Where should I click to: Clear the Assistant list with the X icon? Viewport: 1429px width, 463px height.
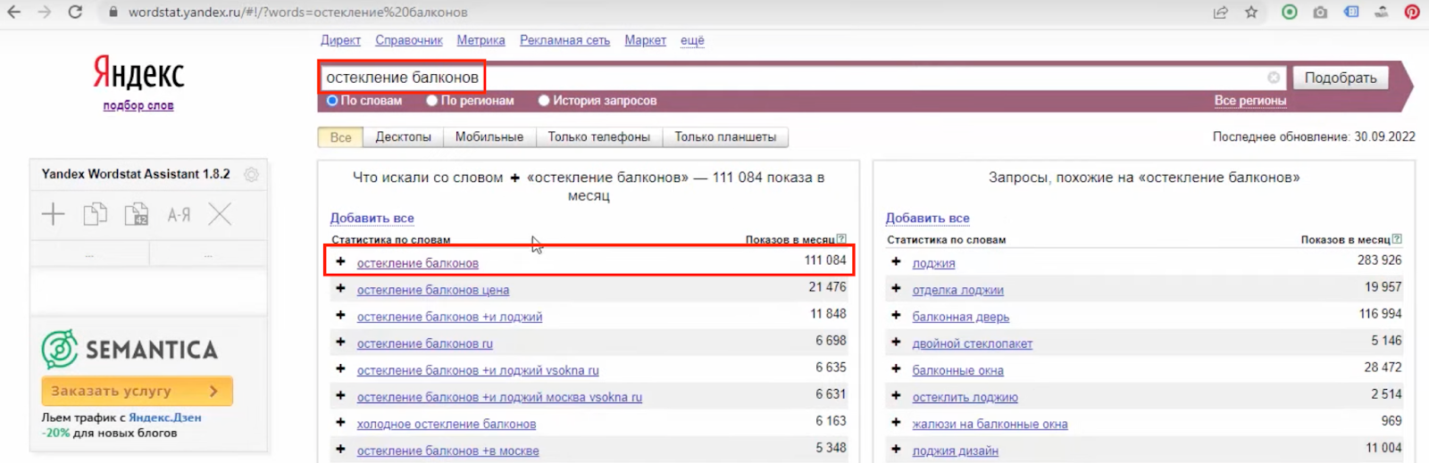(220, 214)
